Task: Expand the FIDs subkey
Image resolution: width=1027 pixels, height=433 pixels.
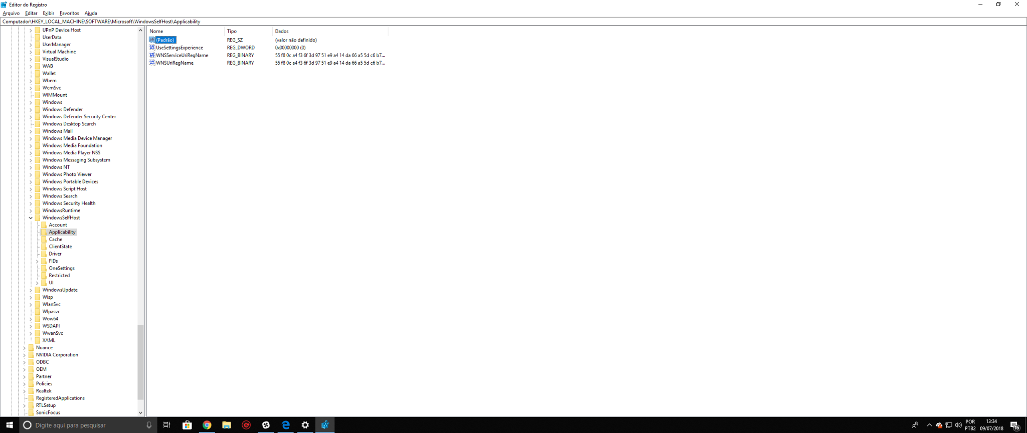Action: [x=37, y=261]
